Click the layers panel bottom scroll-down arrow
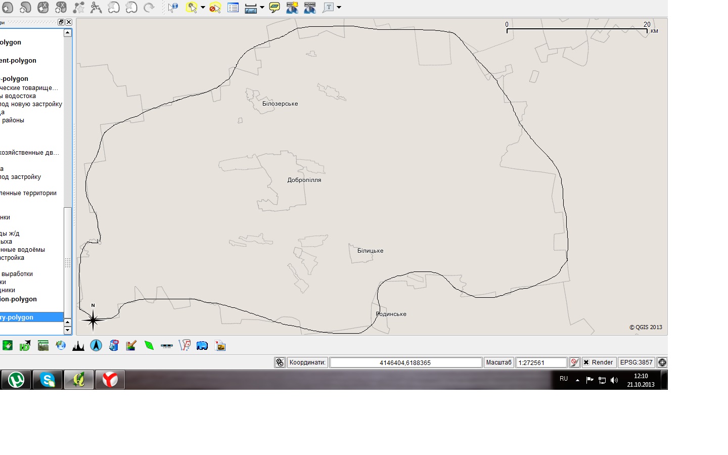Screen dimensions: 728x455 point(67,331)
